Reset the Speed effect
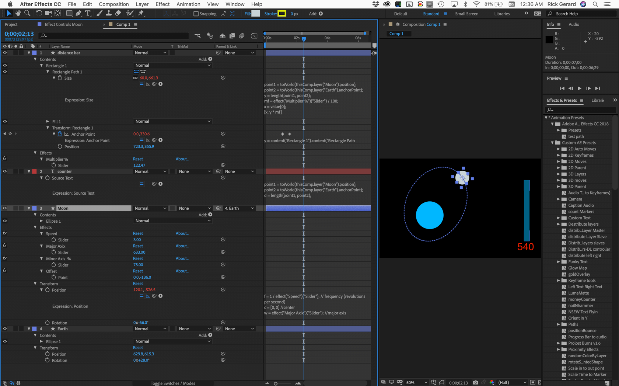The height and width of the screenshot is (386, 619). click(138, 233)
